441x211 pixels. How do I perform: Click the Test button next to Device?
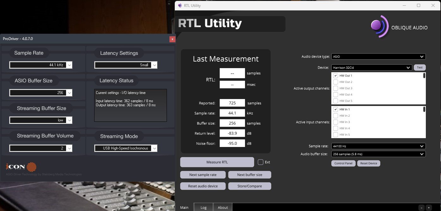[420, 67]
